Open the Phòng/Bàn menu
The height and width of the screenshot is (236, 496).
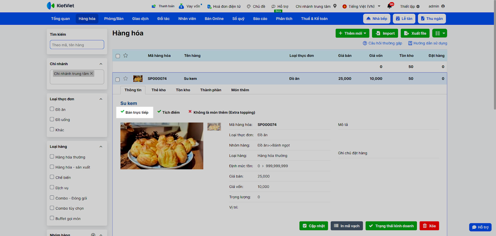point(114,19)
